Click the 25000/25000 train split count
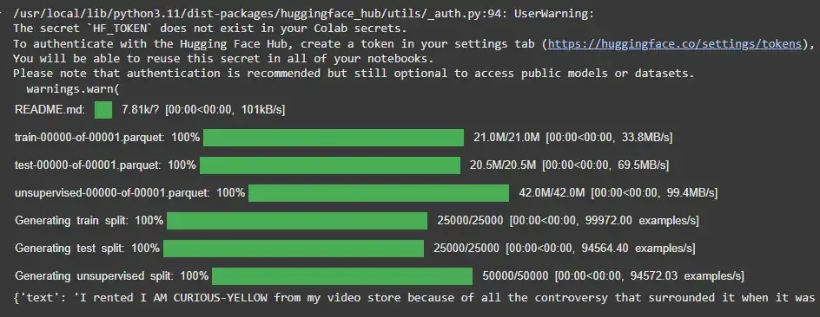Viewport: 820px width, 317px height. (x=470, y=221)
